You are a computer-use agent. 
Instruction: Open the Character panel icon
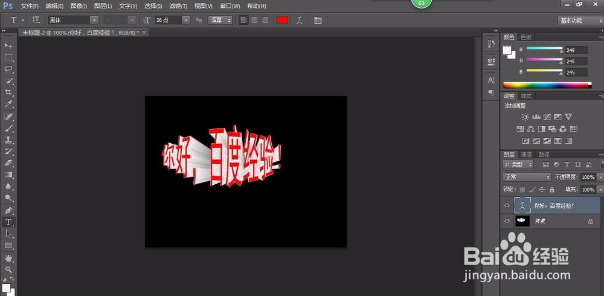point(491,80)
